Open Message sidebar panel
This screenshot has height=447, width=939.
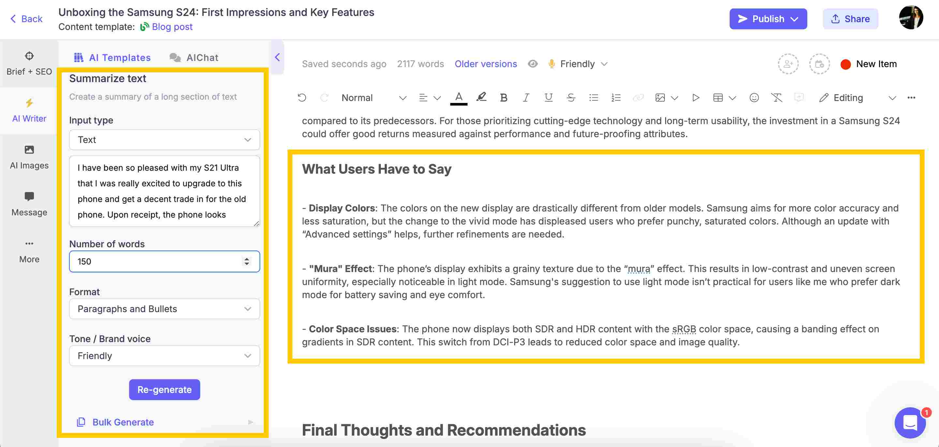(29, 204)
